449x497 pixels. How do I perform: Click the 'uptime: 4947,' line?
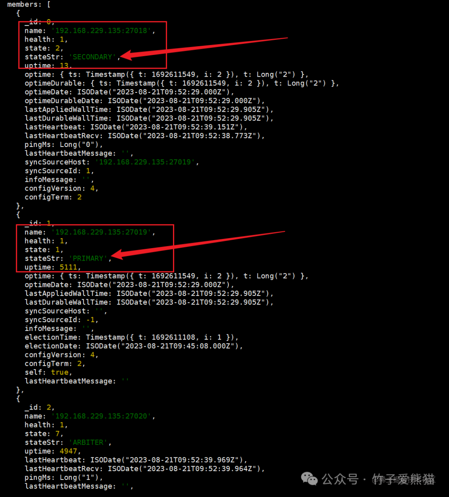click(53, 451)
